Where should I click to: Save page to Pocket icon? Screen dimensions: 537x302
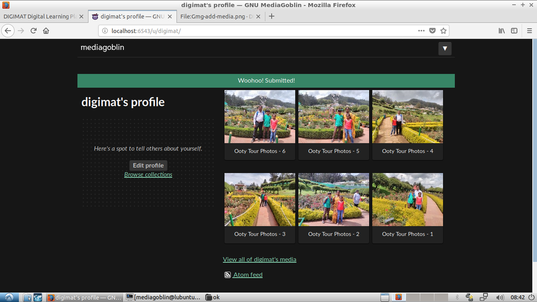coord(433,31)
